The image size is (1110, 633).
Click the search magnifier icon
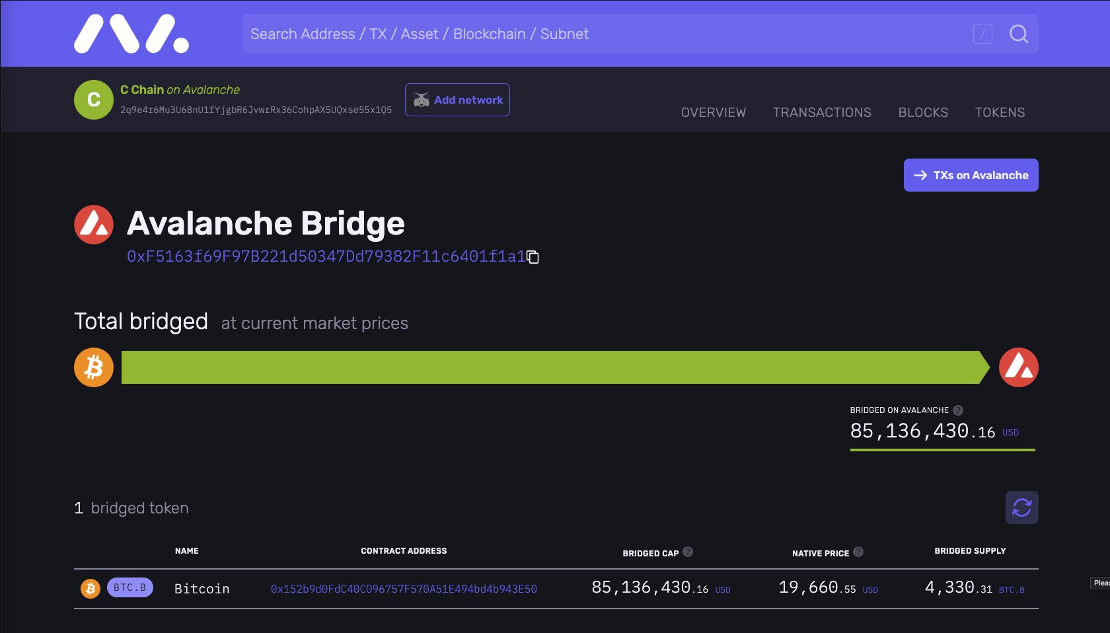tap(1018, 34)
